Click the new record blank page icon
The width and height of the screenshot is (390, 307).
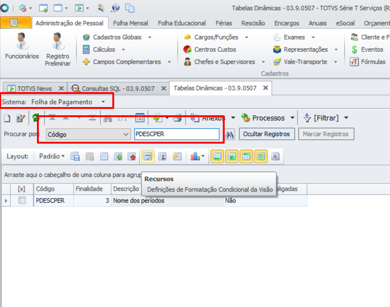(7, 118)
